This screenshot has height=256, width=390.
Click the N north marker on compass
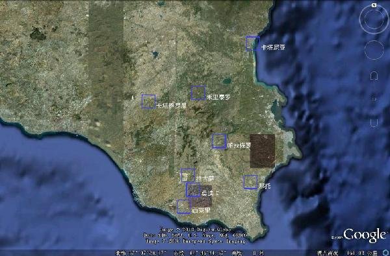[374, 5]
